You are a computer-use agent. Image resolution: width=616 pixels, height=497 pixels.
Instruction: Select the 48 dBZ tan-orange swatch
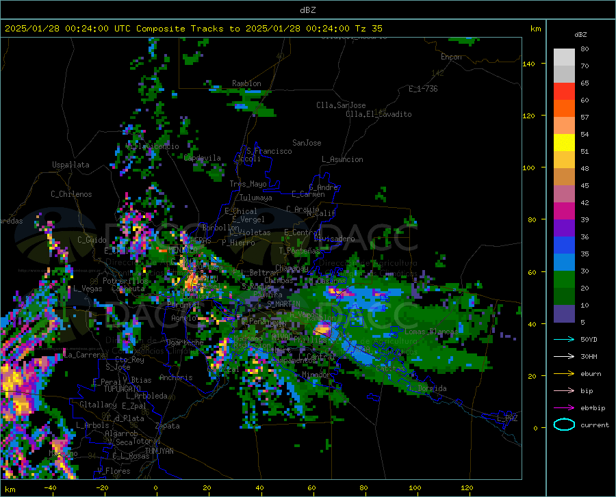click(x=564, y=176)
